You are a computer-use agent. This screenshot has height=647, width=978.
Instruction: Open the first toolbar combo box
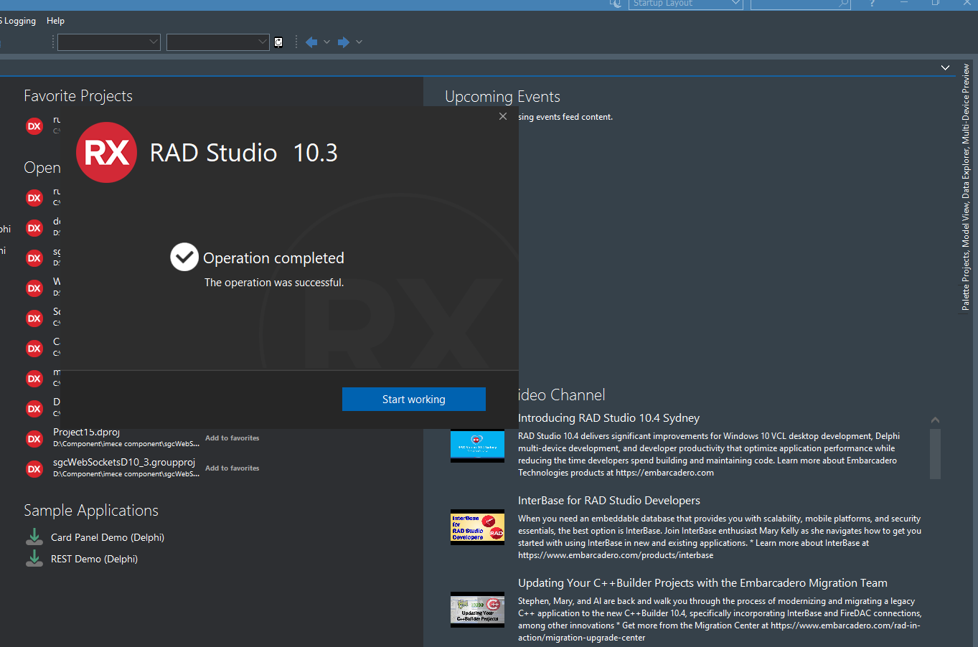point(108,42)
